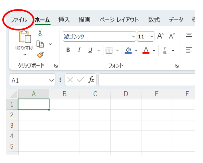The height and width of the screenshot is (163, 203).
Task: Click the borders icon
Action: coord(109,50)
